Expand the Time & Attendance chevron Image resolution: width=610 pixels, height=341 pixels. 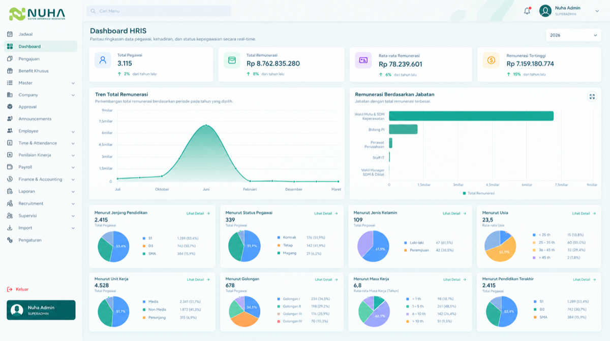click(73, 143)
